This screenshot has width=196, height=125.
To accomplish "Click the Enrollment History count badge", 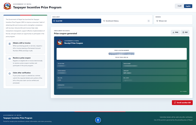I will coord(148,21).
